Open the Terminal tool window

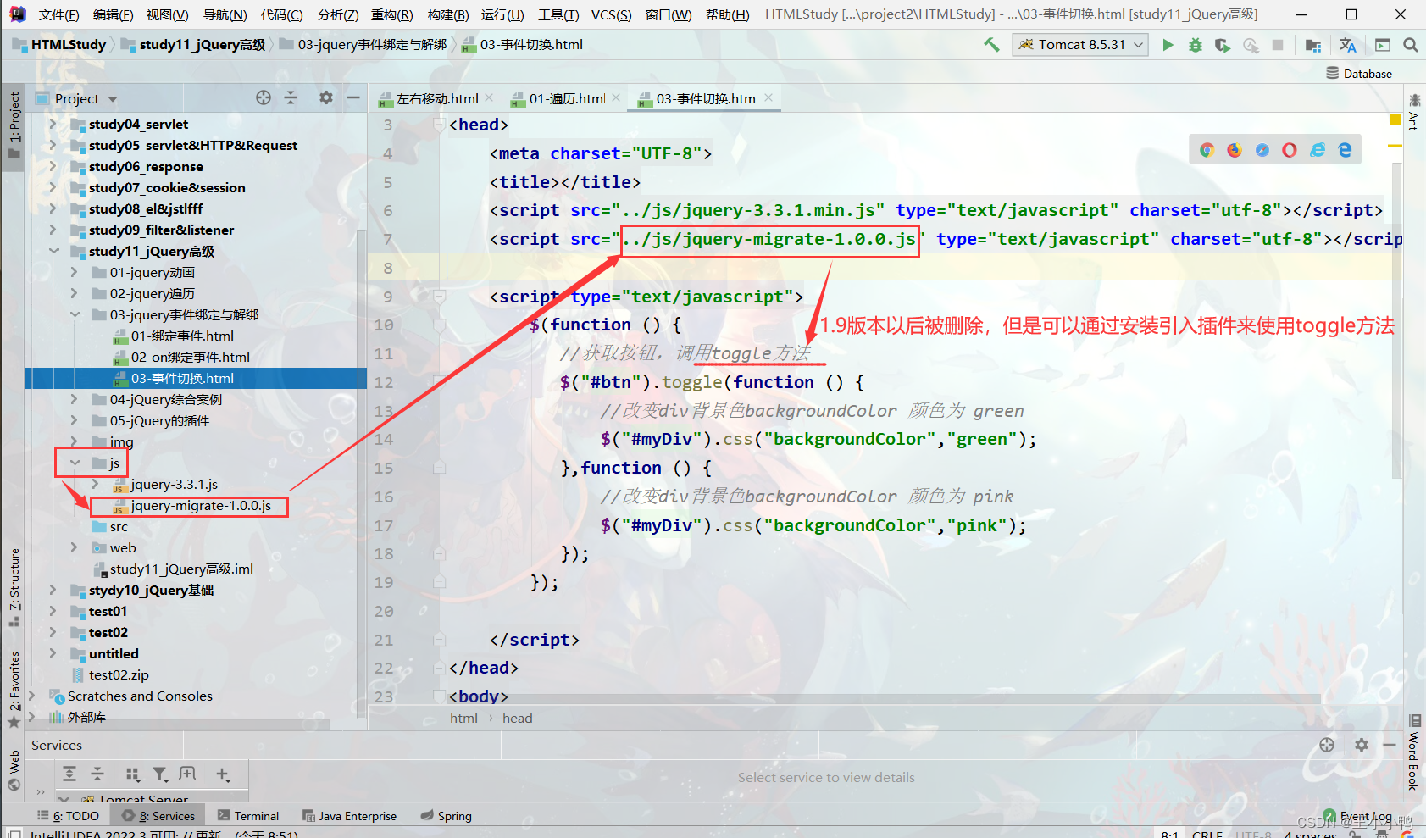[248, 816]
